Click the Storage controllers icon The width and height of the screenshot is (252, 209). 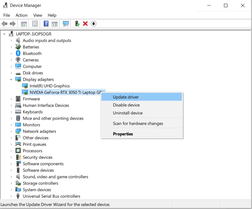(18, 183)
